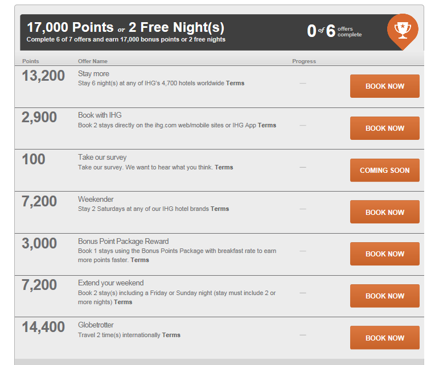Open Terms for Bonus Point Package Reward
This screenshot has width=435, height=365.
140,260
